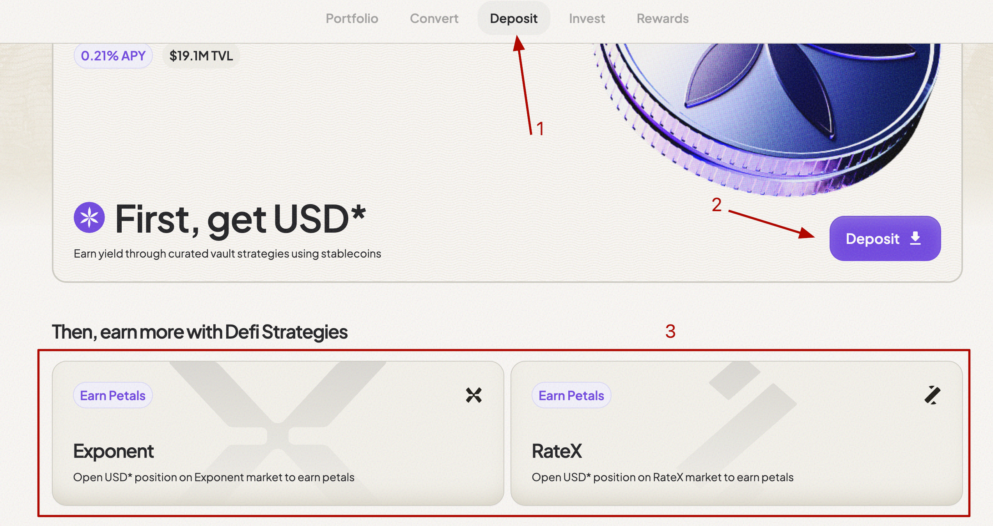The height and width of the screenshot is (526, 993).
Task: Click Earn Petals badge on Exponent card
Action: click(113, 395)
